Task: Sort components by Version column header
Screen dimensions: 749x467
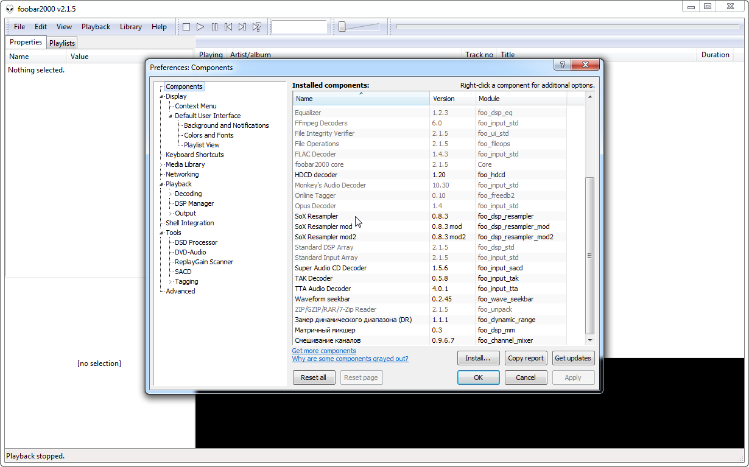Action: 443,99
